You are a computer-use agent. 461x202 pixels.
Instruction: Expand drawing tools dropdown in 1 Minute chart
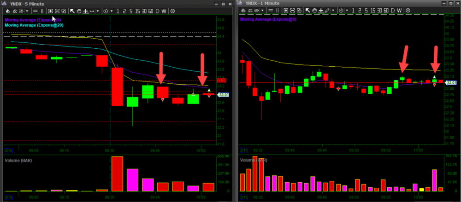(333, 11)
